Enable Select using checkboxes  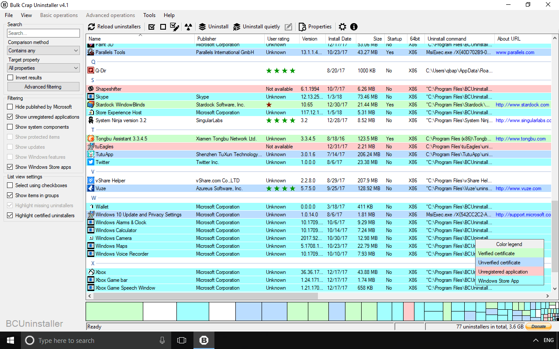10,185
